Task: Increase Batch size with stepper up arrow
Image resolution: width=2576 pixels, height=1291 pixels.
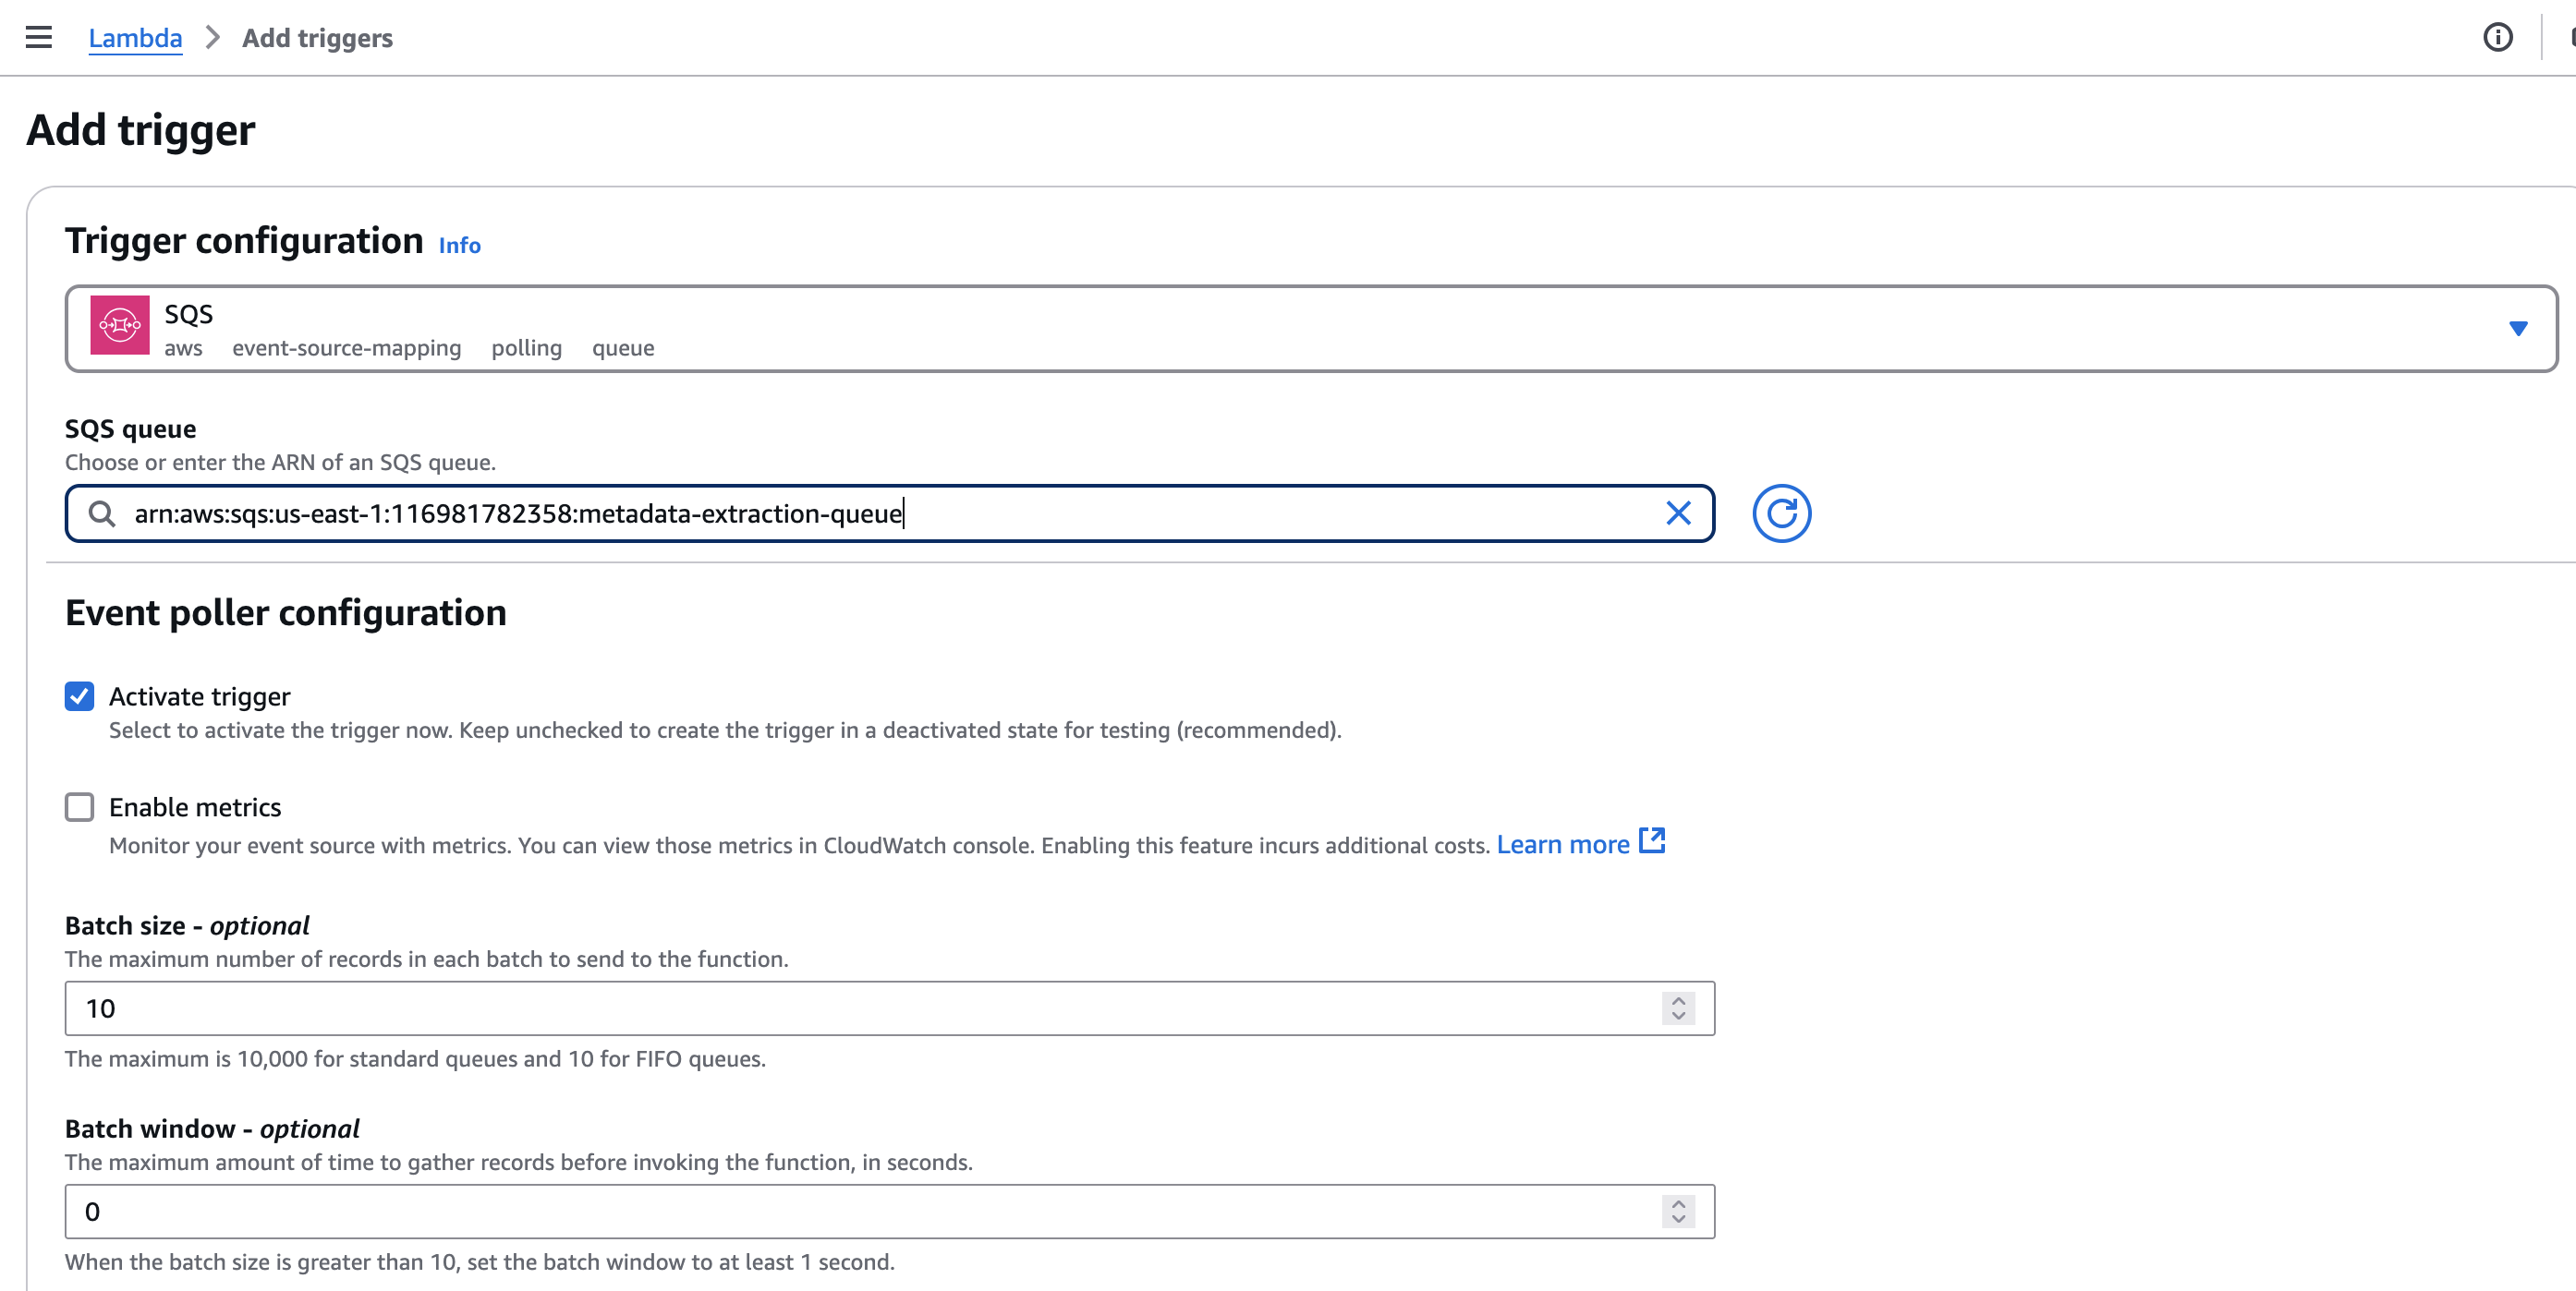Action: click(x=1678, y=1000)
